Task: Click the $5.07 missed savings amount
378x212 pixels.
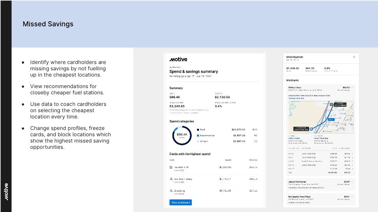Action: 347,182
